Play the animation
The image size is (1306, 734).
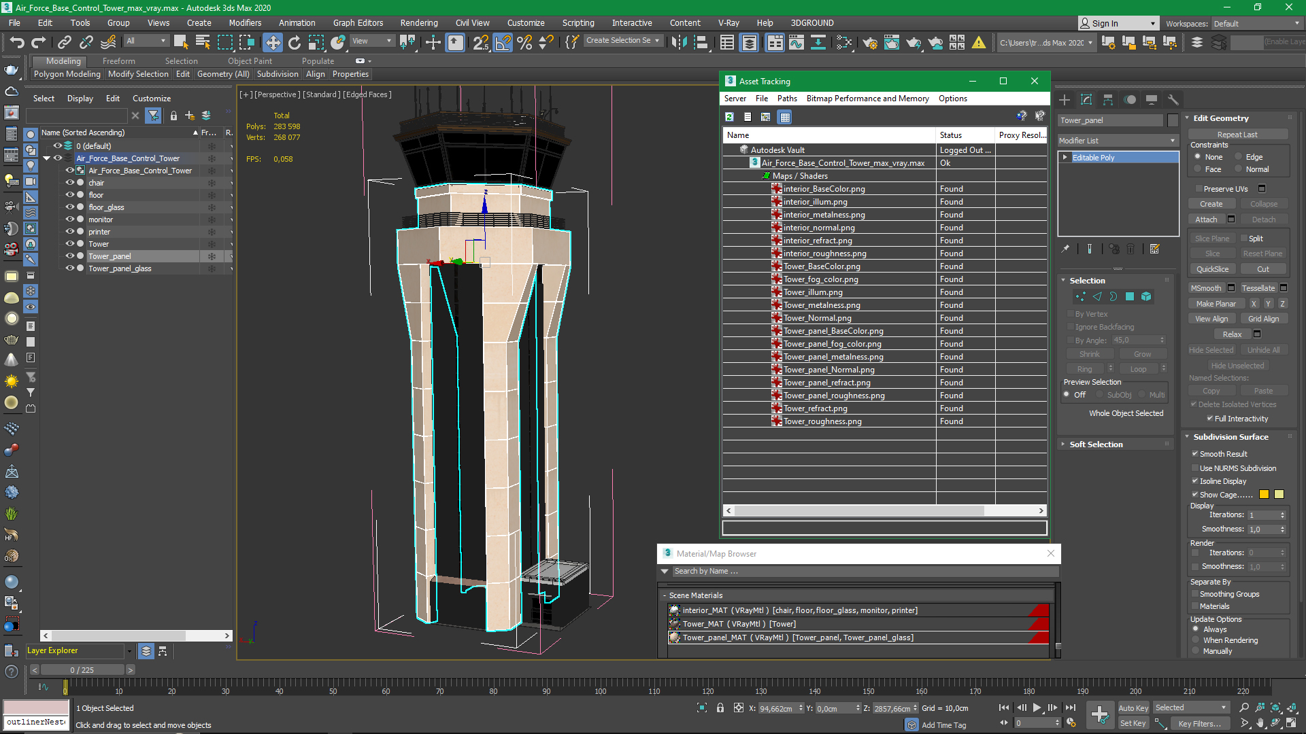point(1037,707)
